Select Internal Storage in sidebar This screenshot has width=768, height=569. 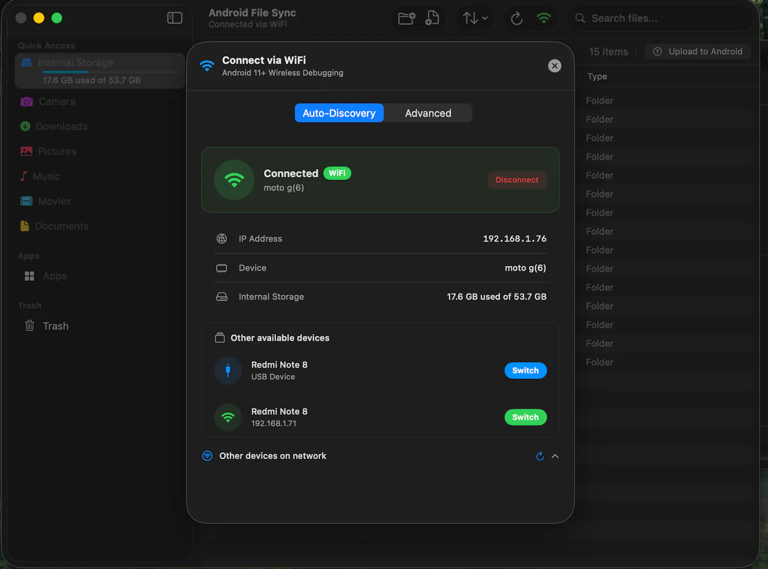pos(100,71)
